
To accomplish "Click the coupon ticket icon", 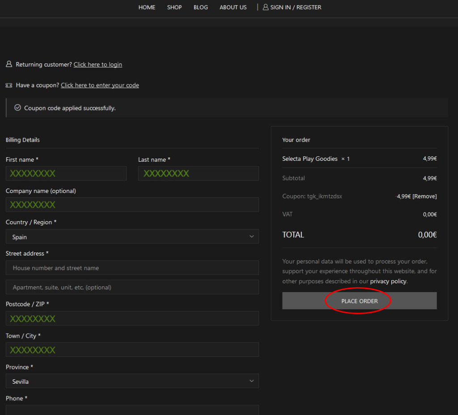I will (9, 85).
